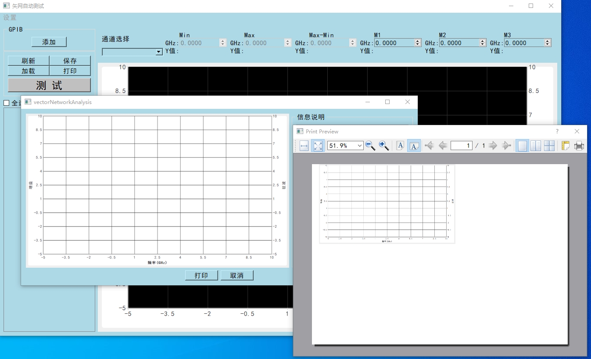Click the M3 GHz spin arrows

click(x=548, y=43)
